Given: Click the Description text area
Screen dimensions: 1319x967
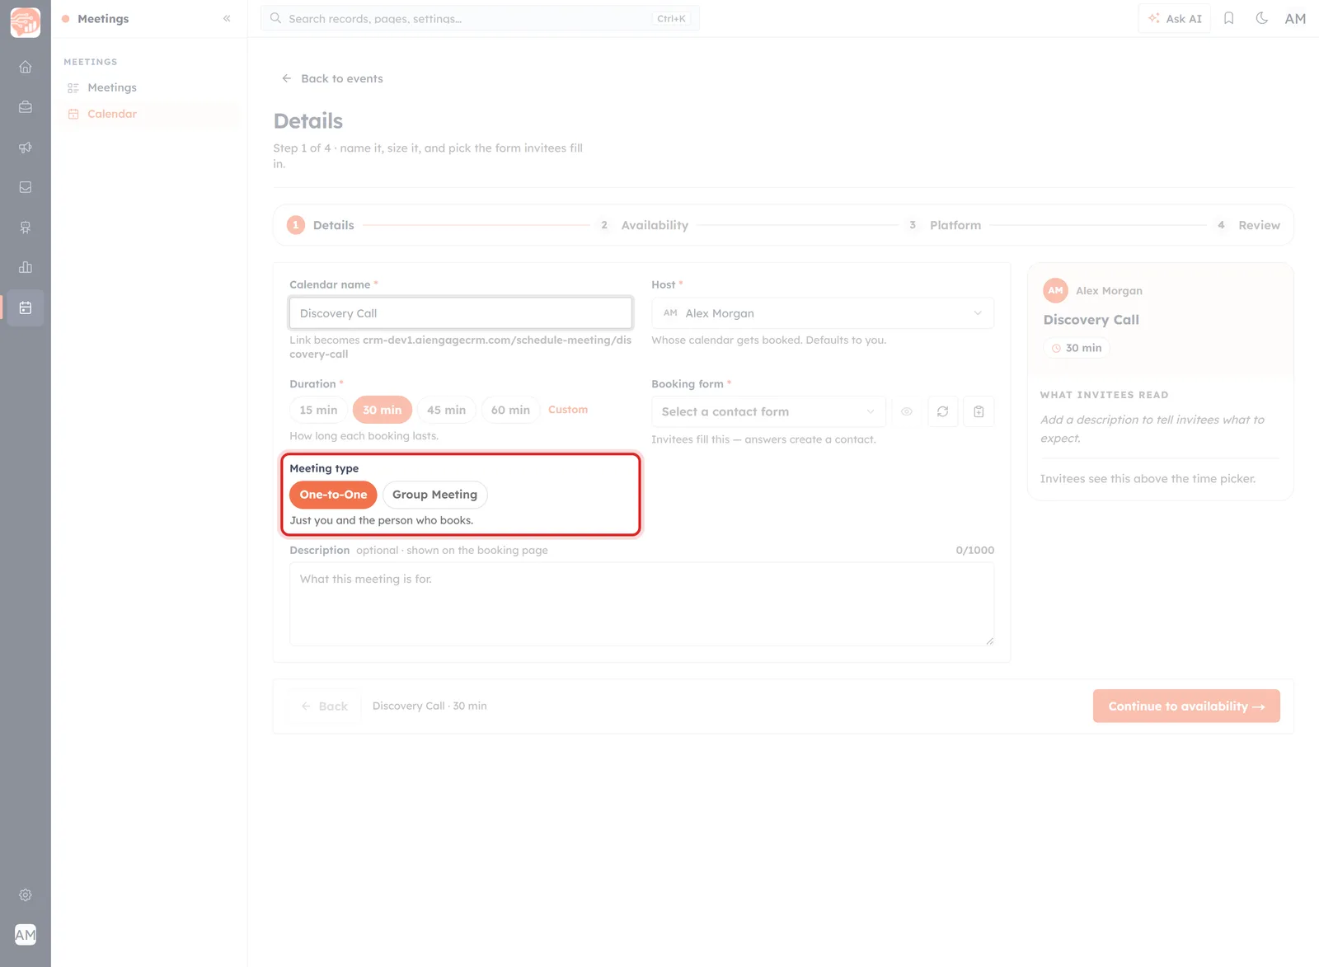Looking at the screenshot, I should [x=641, y=604].
